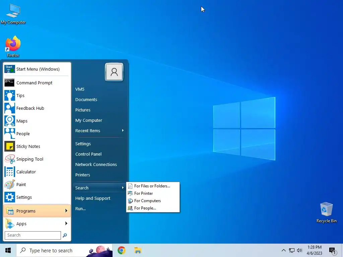Open the People app icon
This screenshot has height=257, width=343.
pos(10,134)
